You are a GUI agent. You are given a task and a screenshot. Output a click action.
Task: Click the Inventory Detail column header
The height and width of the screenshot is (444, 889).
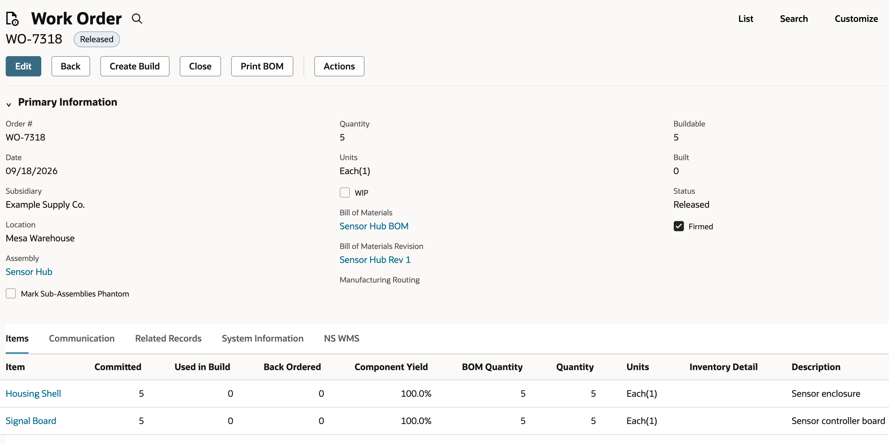coord(723,367)
